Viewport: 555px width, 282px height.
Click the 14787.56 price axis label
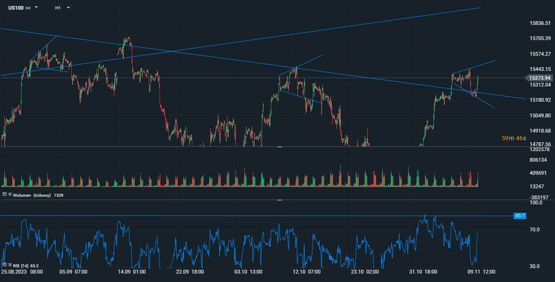tap(539, 144)
